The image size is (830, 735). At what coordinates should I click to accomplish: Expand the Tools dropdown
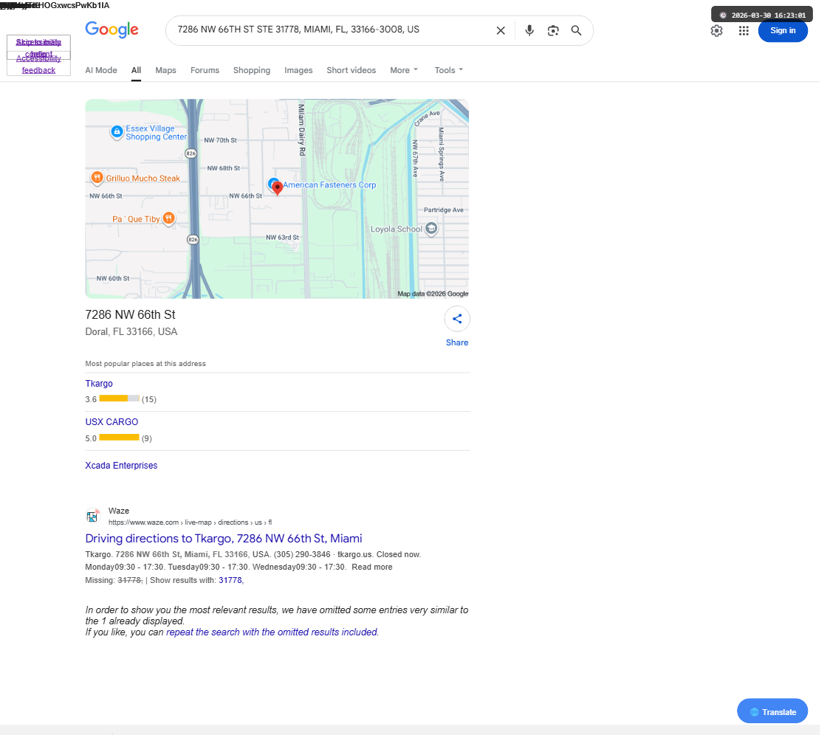coord(449,70)
